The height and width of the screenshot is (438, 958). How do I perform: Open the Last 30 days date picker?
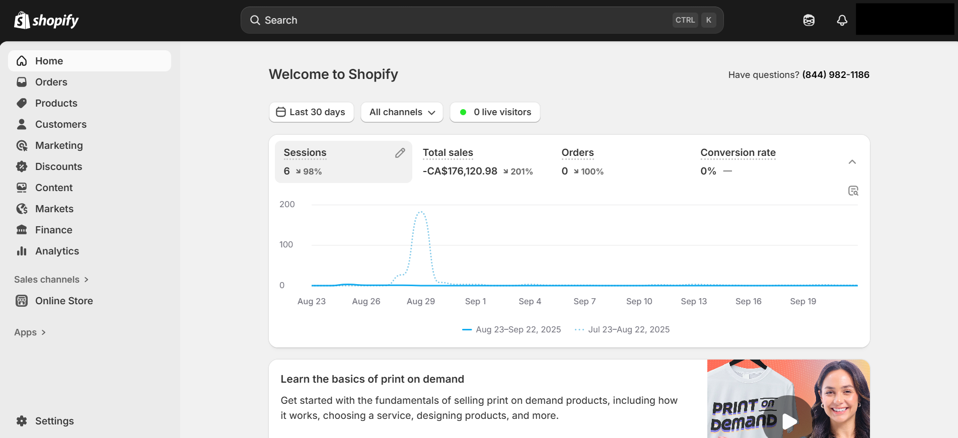(x=311, y=112)
